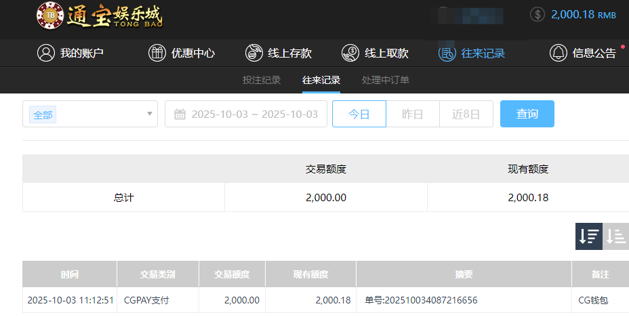This screenshot has height=317, width=629.
Task: Click the dollar balance icon
Action: pos(537,15)
